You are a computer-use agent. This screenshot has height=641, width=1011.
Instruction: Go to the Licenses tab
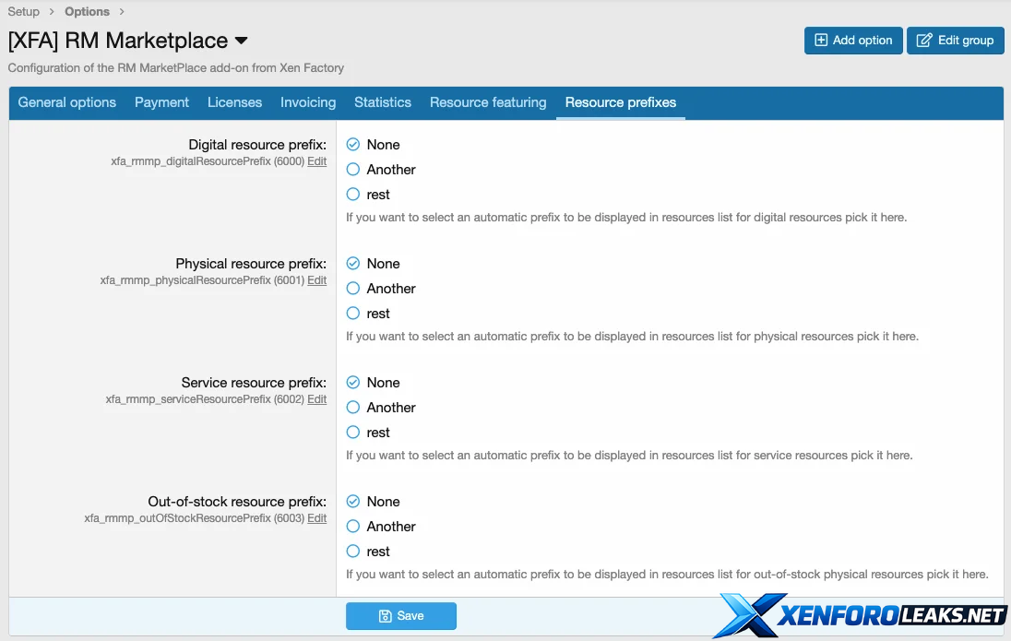pos(234,102)
